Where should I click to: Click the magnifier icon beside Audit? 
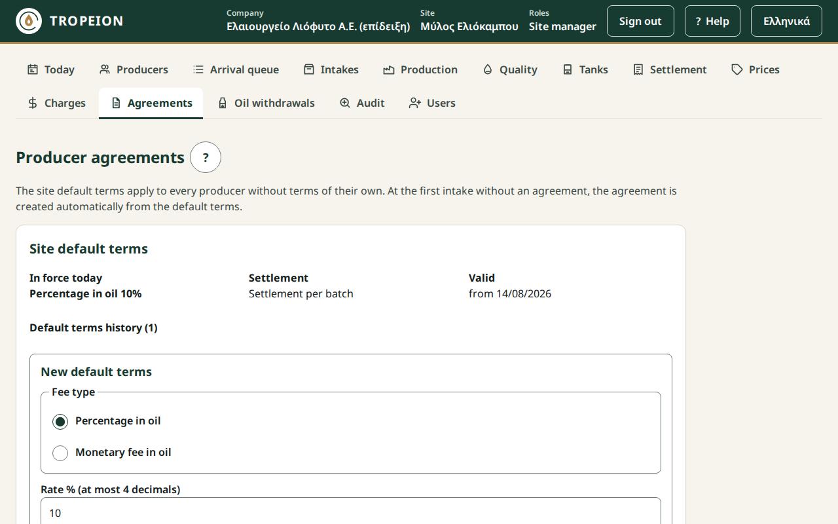click(345, 103)
